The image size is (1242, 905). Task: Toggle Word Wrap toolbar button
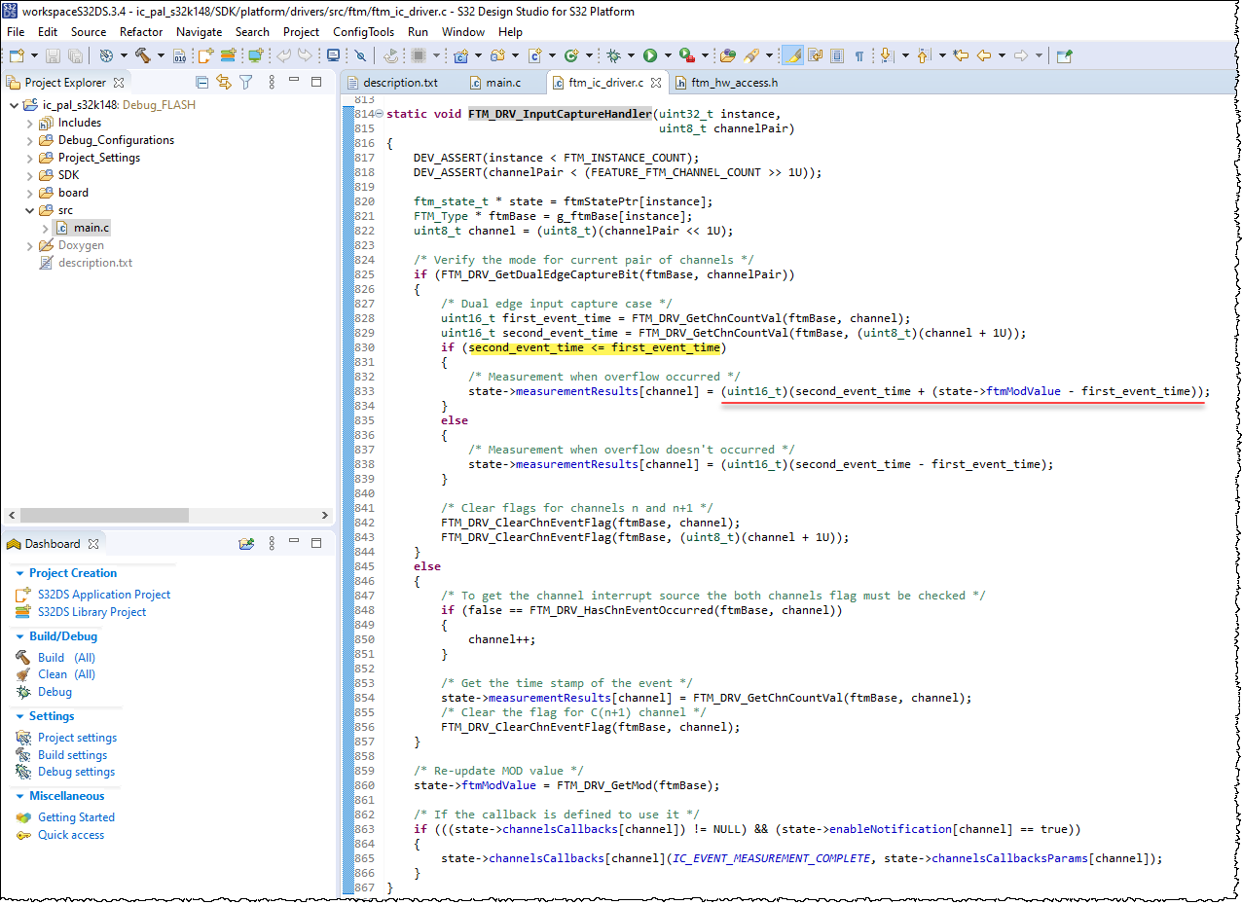pos(816,55)
